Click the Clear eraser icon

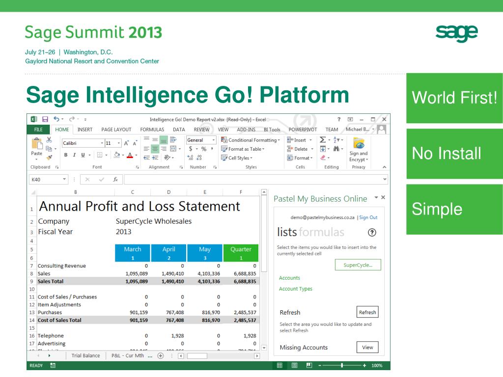coord(323,158)
